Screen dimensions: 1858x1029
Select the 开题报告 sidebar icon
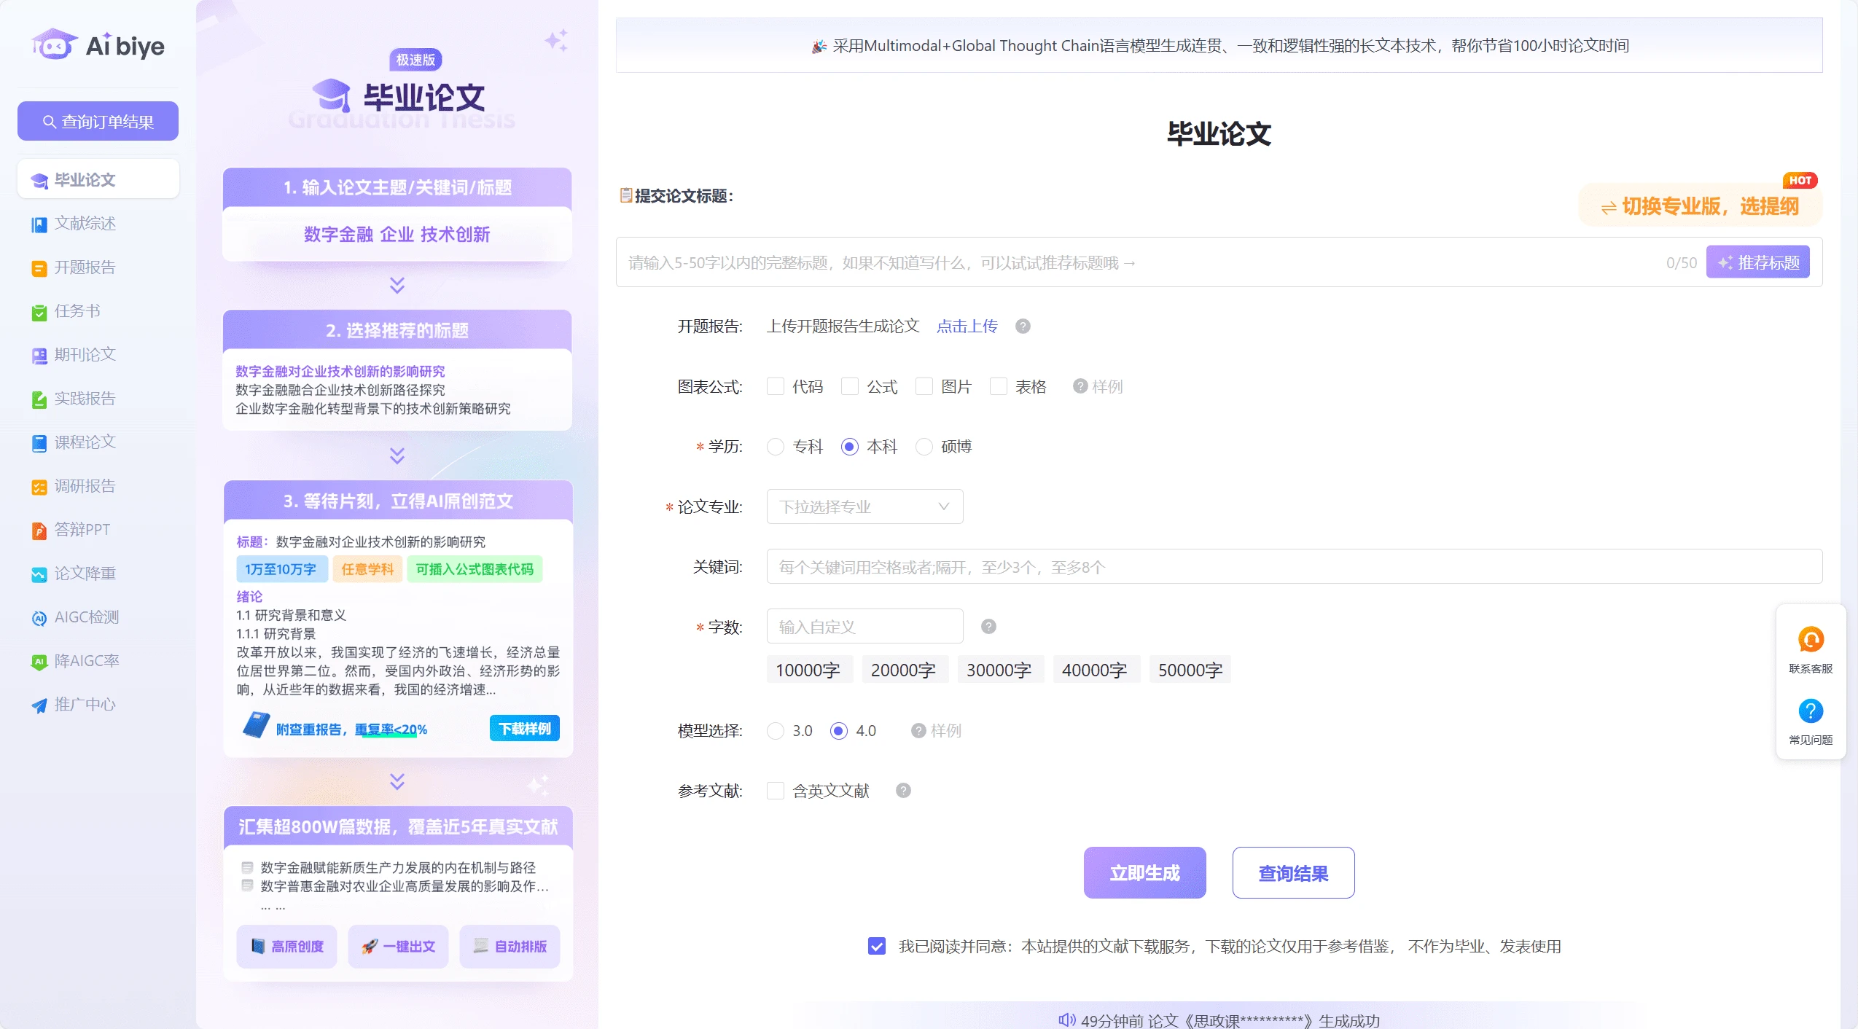pyautogui.click(x=85, y=267)
